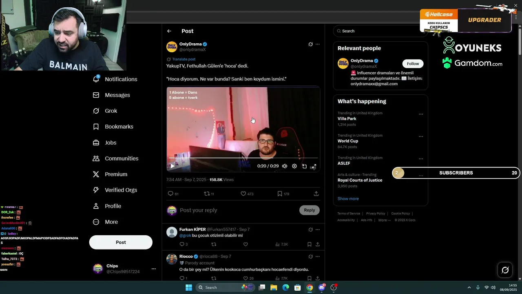Viewport: 522px width, 294px height.
Task: Open the Privacy Policy footer link
Action: [x=376, y=214]
